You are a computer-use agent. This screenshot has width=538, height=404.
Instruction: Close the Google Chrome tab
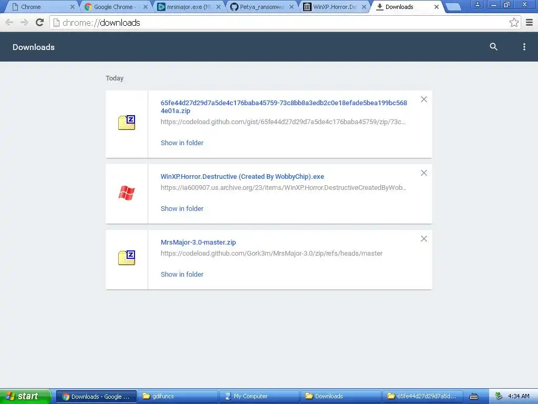(x=146, y=7)
